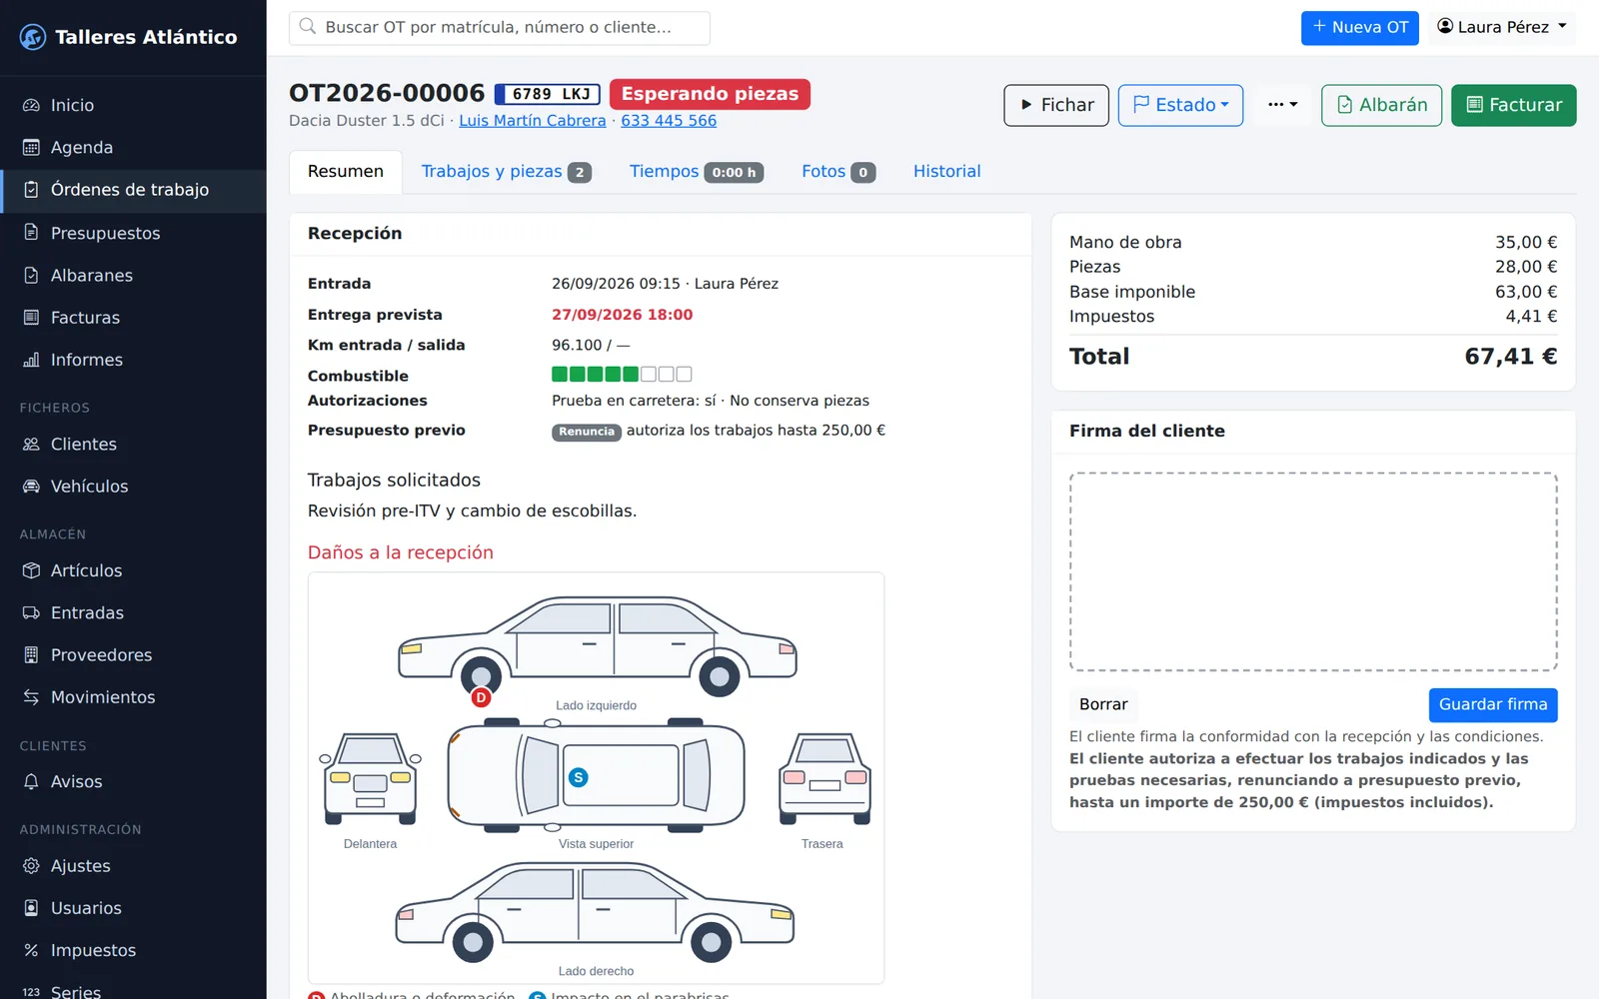Create a Nueva OT
The width and height of the screenshot is (1599, 999).
coord(1359,27)
